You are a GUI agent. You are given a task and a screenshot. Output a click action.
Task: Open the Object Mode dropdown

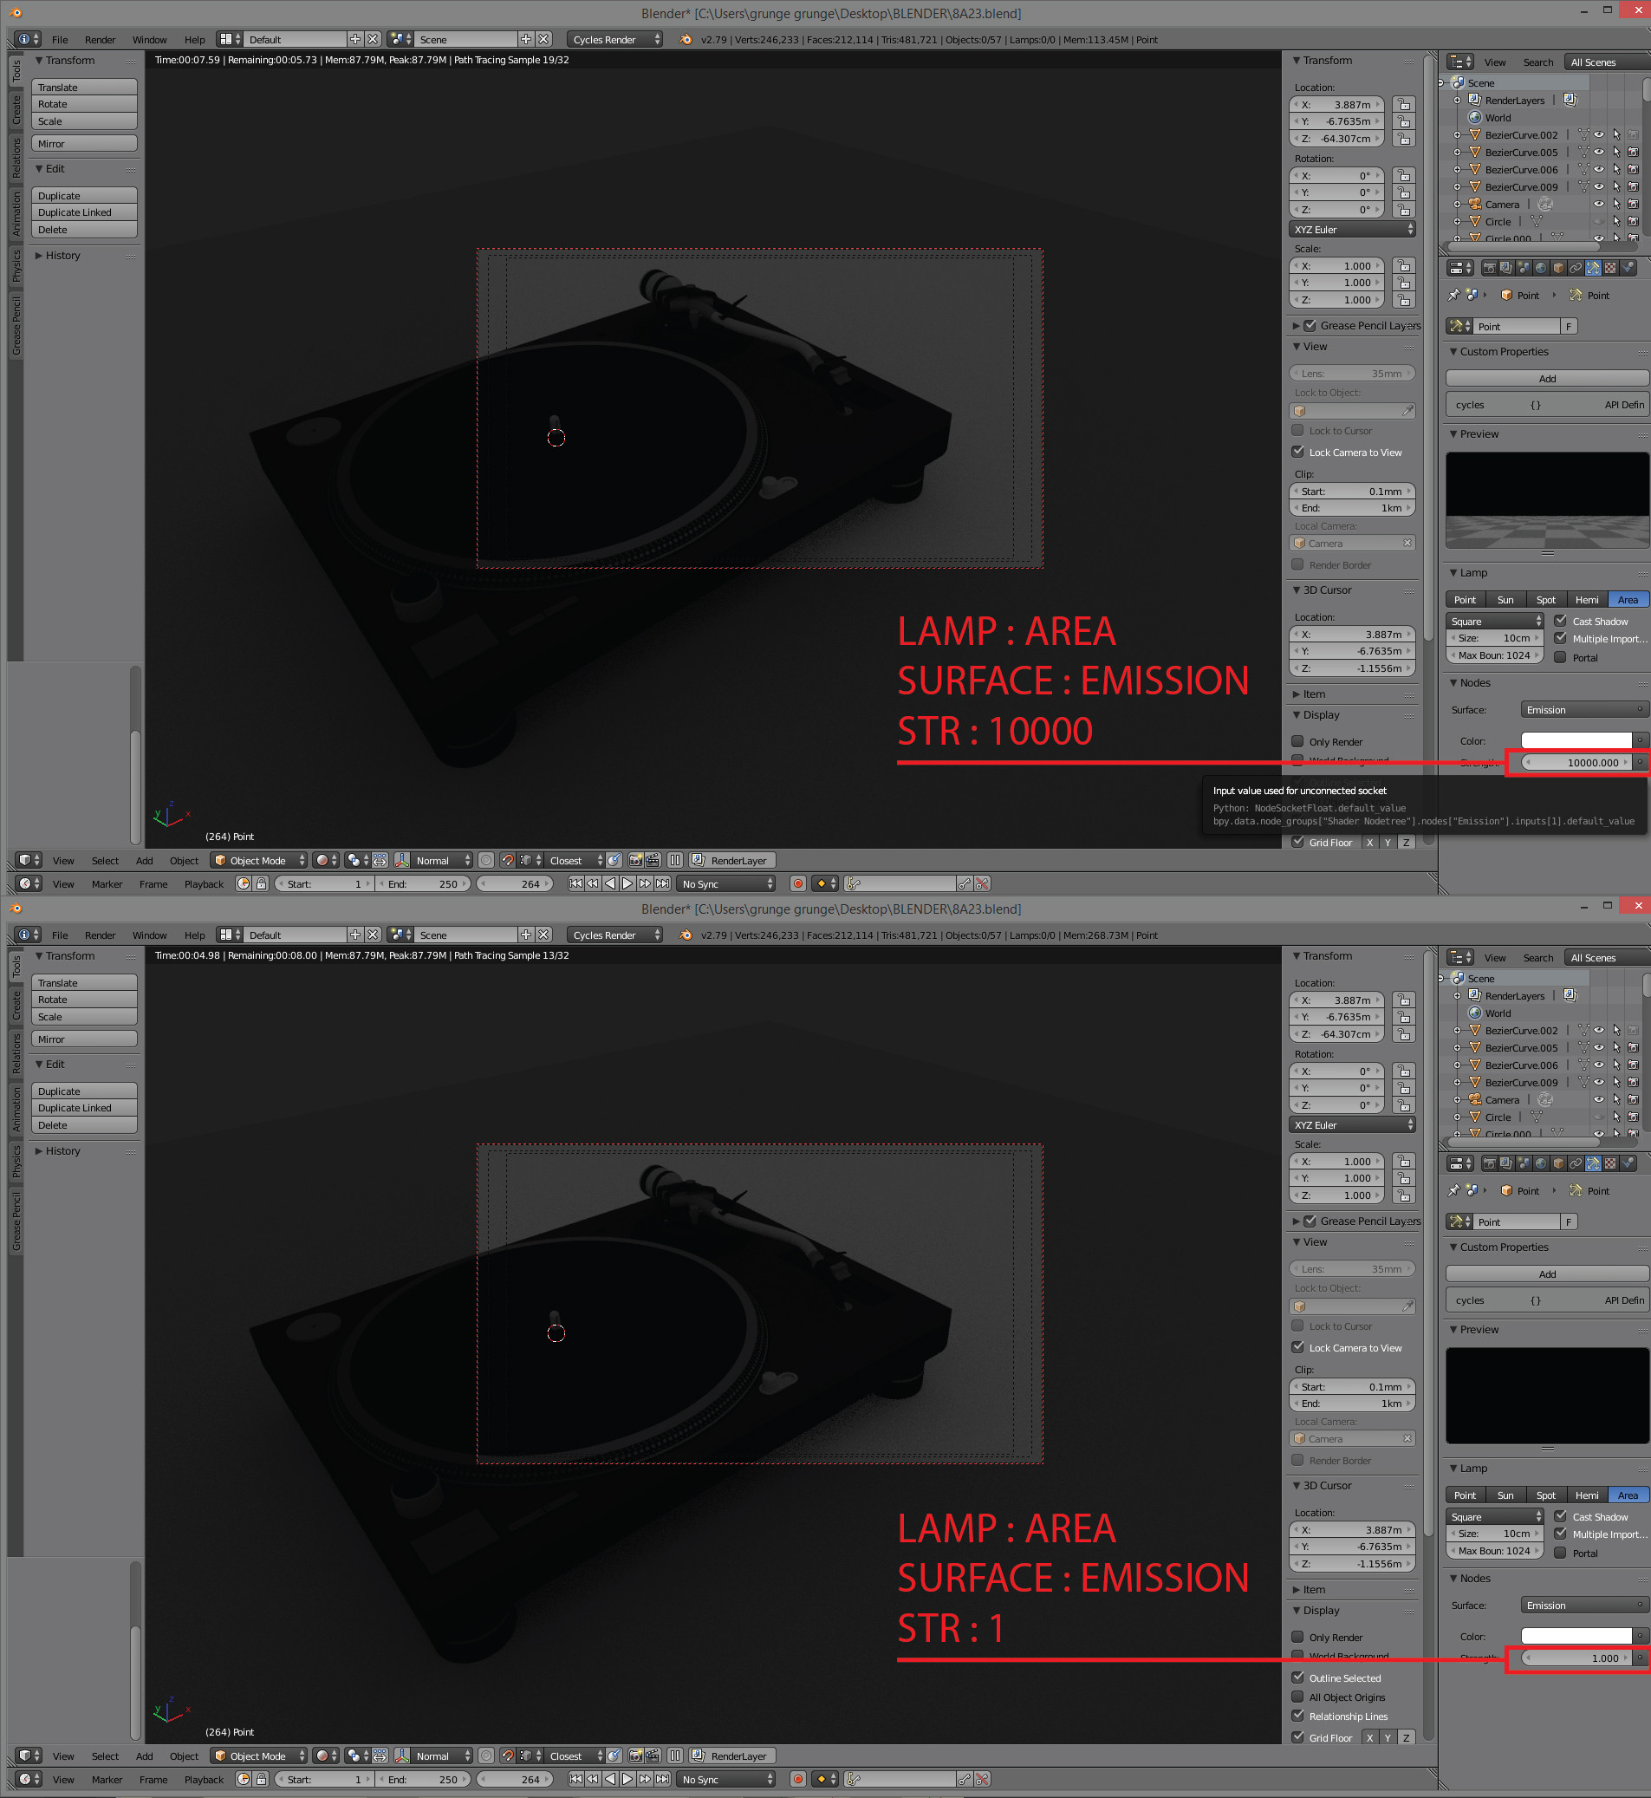click(258, 860)
